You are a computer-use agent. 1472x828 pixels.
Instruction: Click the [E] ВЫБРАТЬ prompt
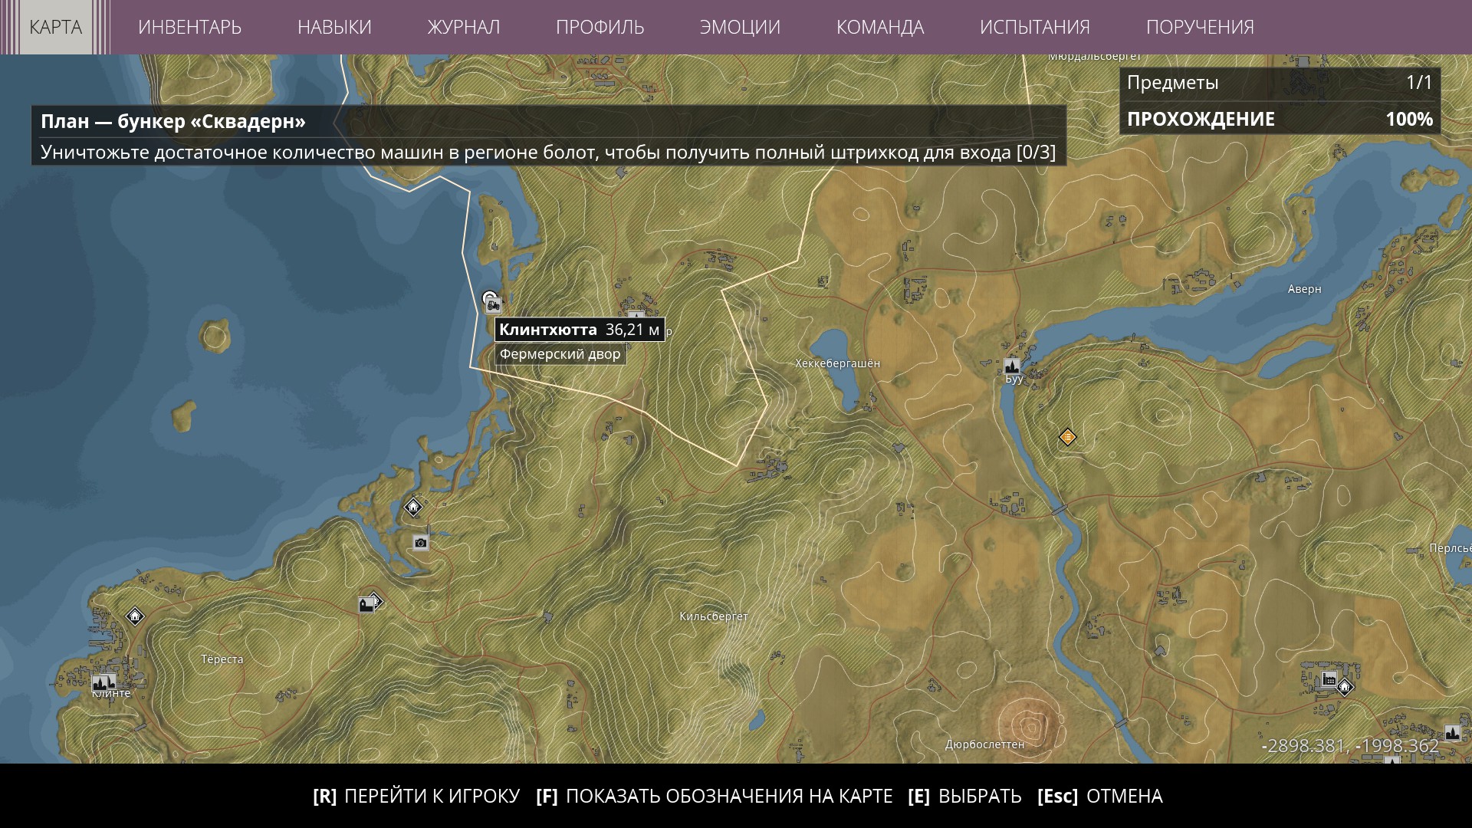click(x=964, y=797)
